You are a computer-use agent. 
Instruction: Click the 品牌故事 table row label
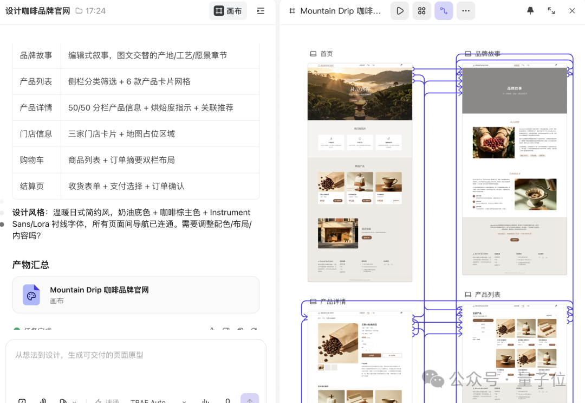pyautogui.click(x=36, y=55)
